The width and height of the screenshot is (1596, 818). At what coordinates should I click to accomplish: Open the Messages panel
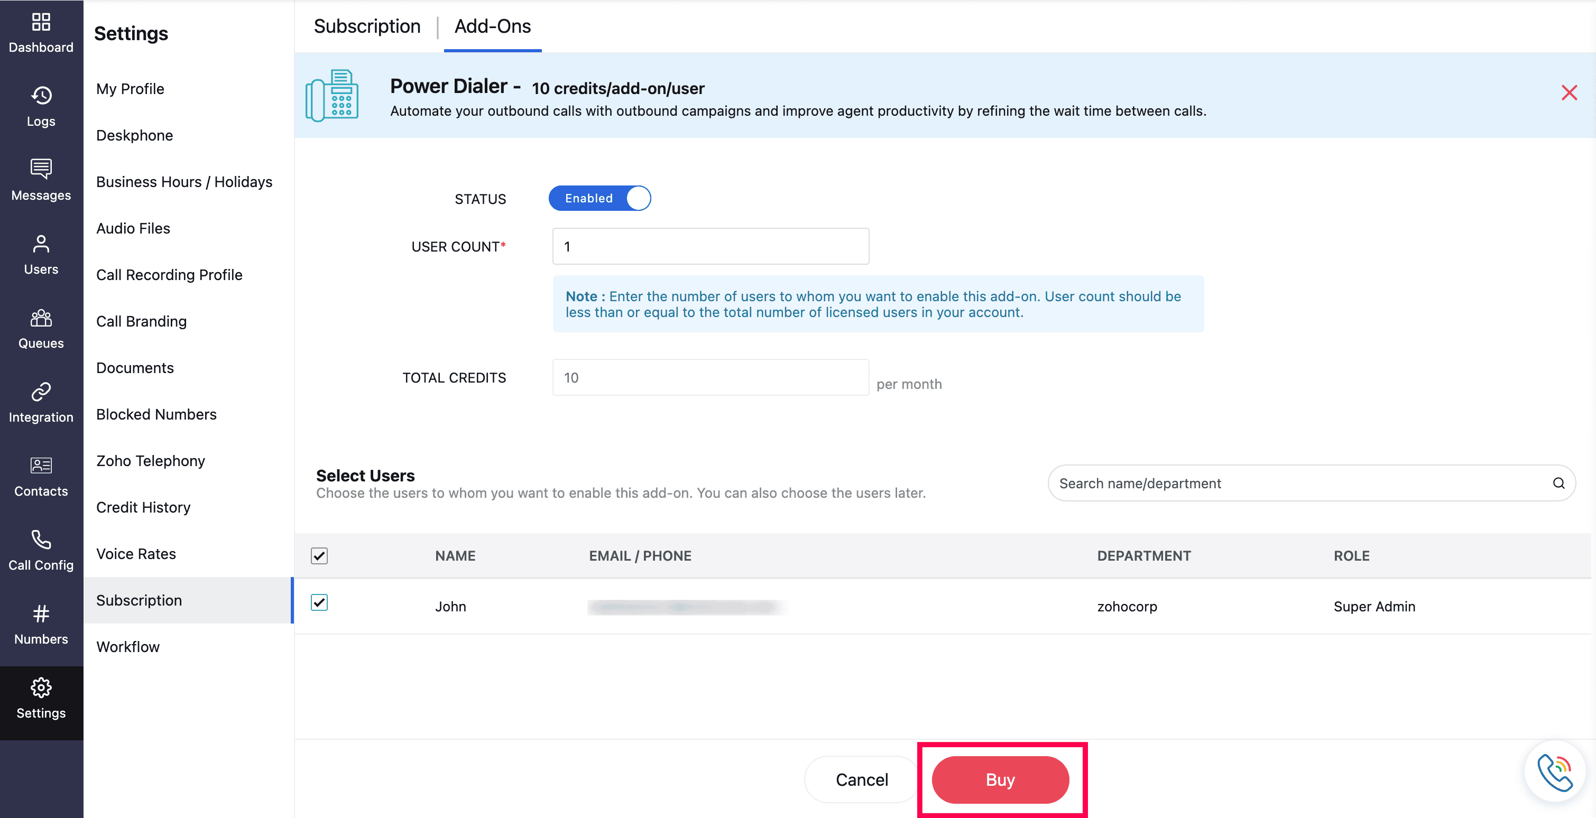pyautogui.click(x=41, y=180)
